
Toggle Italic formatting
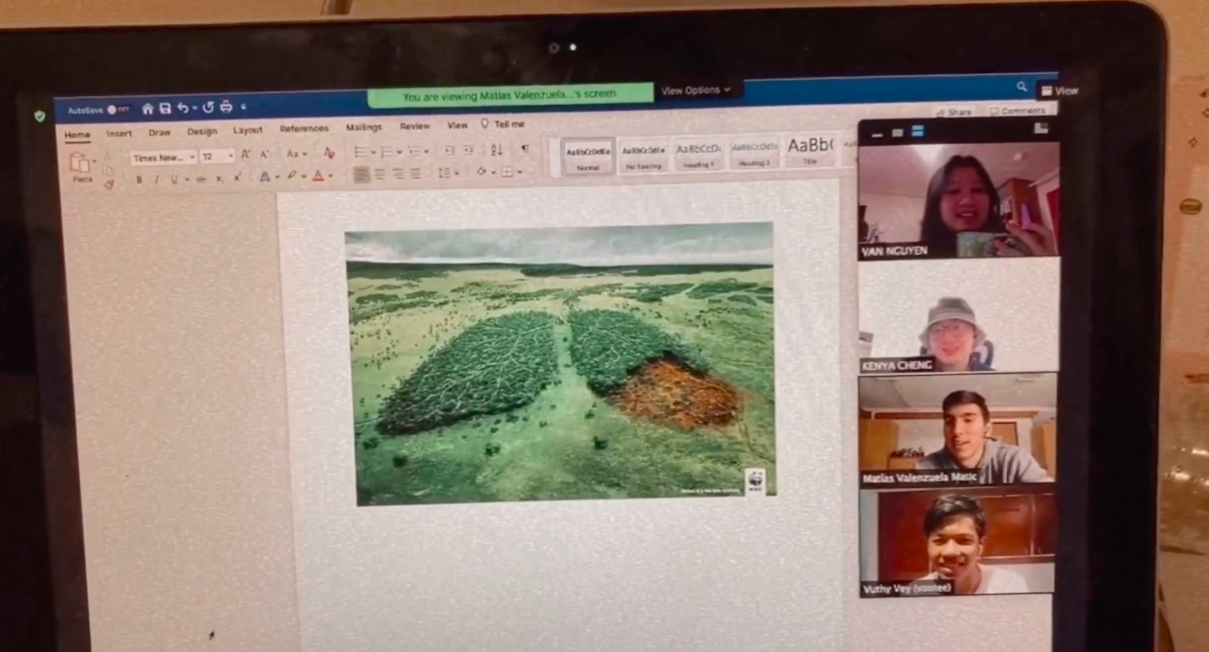point(157,178)
